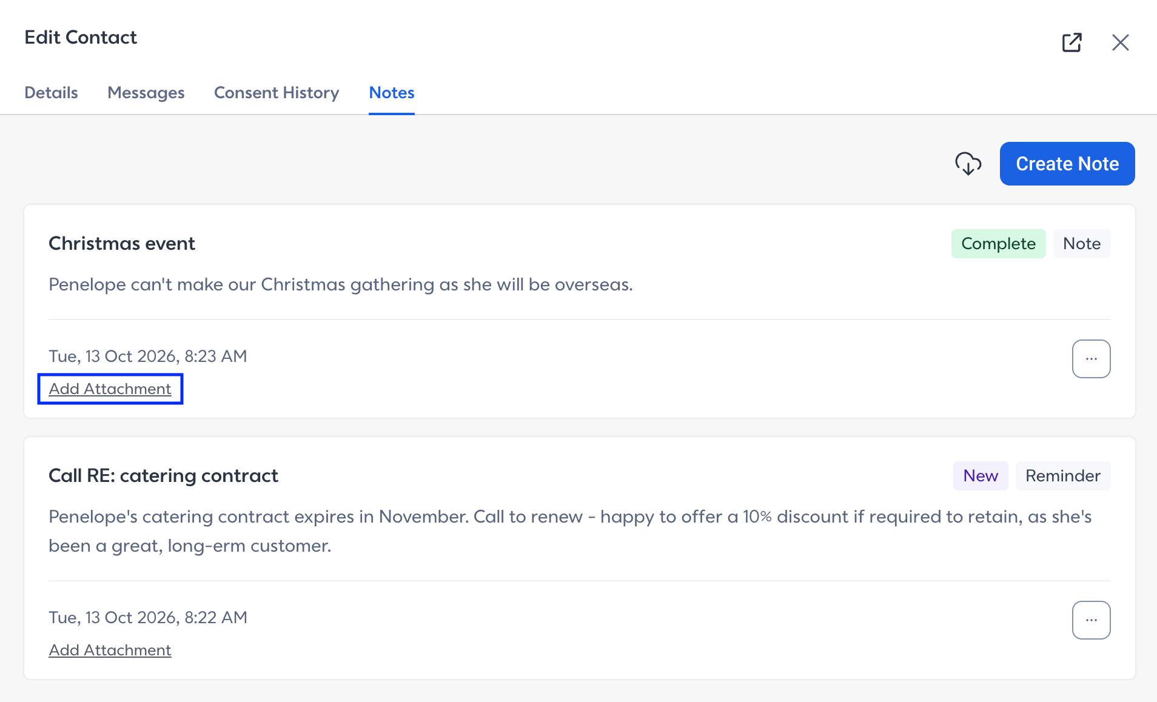Click the Call RE: catering contract title

pos(163,476)
